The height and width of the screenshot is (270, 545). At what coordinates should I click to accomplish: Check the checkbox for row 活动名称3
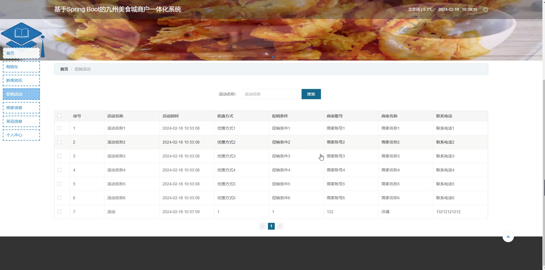point(59,156)
